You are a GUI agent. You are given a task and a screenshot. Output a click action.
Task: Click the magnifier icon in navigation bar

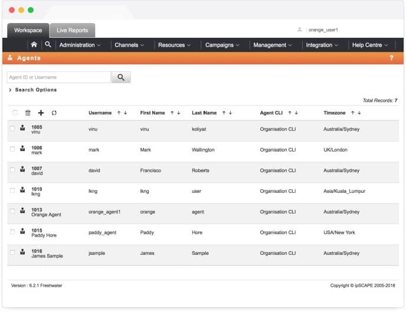[x=48, y=45]
